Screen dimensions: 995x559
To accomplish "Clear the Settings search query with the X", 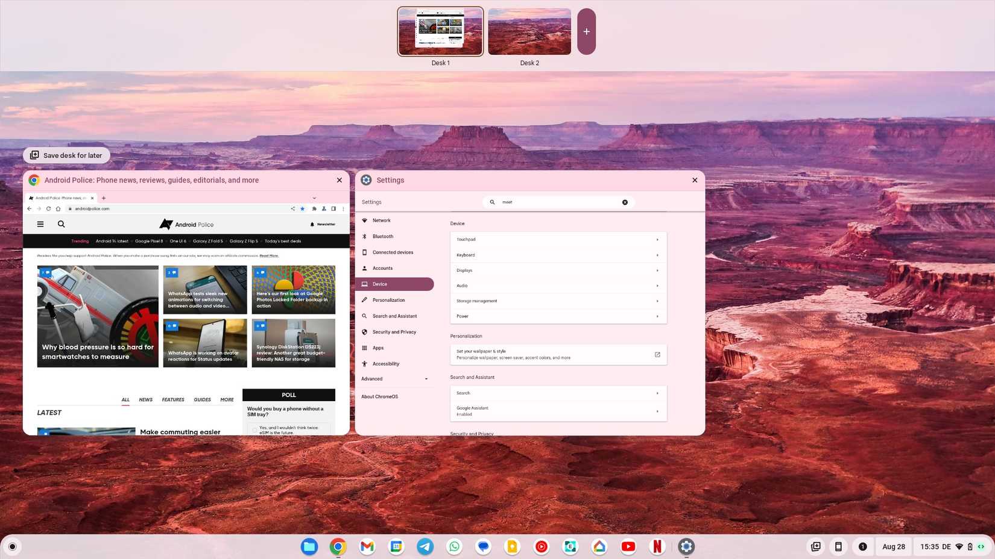I will (x=625, y=202).
